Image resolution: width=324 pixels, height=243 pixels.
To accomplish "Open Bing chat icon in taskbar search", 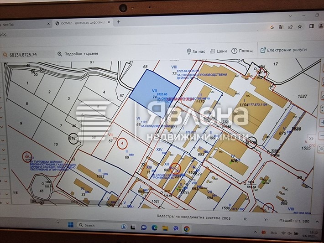I will coord(124,227).
